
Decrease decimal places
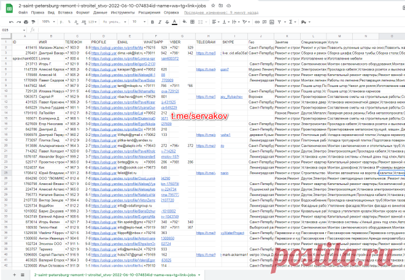tap(76, 22)
